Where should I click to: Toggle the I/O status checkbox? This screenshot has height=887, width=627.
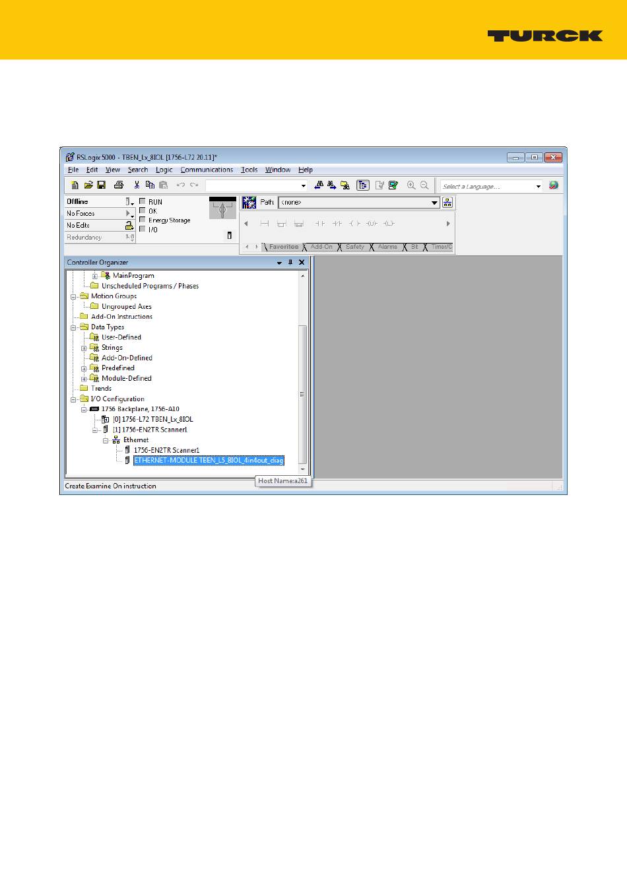tap(143, 229)
